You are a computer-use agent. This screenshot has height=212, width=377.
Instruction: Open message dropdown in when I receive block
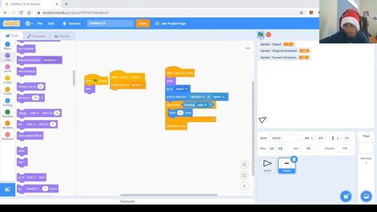click(x=136, y=77)
